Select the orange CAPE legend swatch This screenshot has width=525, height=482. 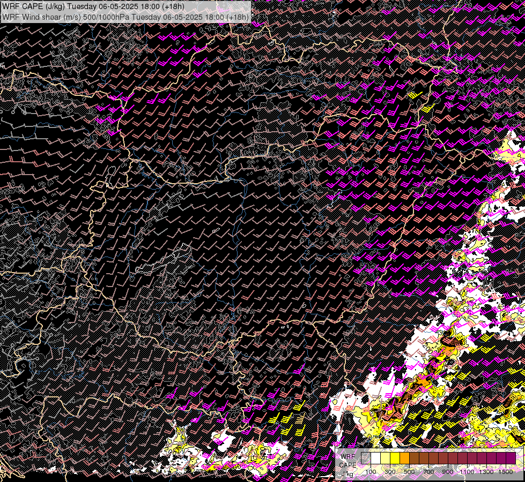click(x=405, y=458)
